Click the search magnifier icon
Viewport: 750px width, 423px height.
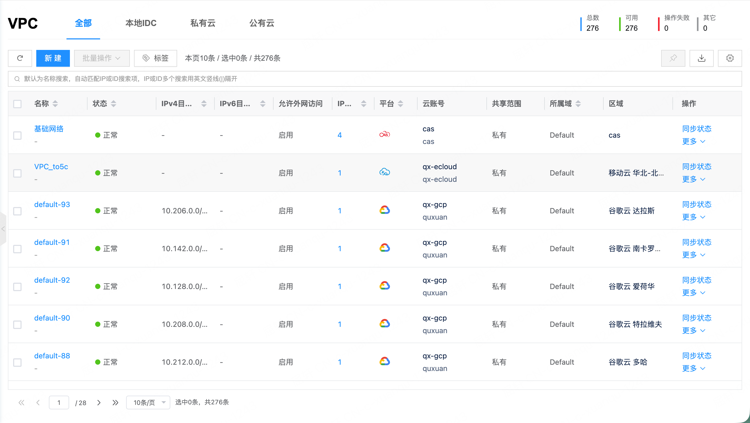pyautogui.click(x=17, y=79)
